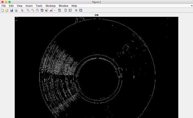
Task: Open the Help menu
Action: point(74,6)
